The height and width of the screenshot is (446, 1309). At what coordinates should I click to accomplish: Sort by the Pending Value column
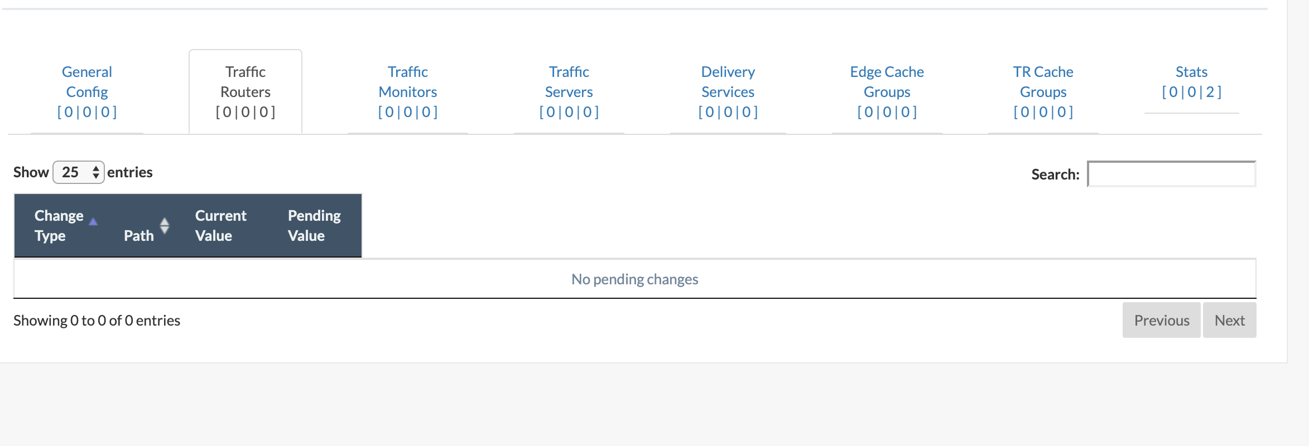point(314,225)
